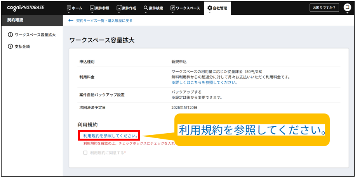
Task: Select the 契約確認 sidebar header
Action: pos(16,20)
